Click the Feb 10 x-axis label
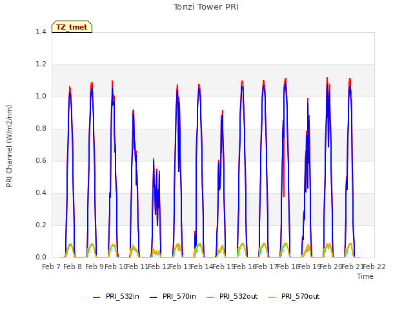The width and height of the screenshot is (413, 309). click(116, 267)
